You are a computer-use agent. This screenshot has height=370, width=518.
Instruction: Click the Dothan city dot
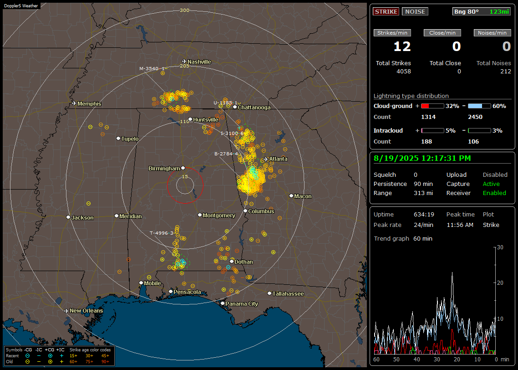232,261
